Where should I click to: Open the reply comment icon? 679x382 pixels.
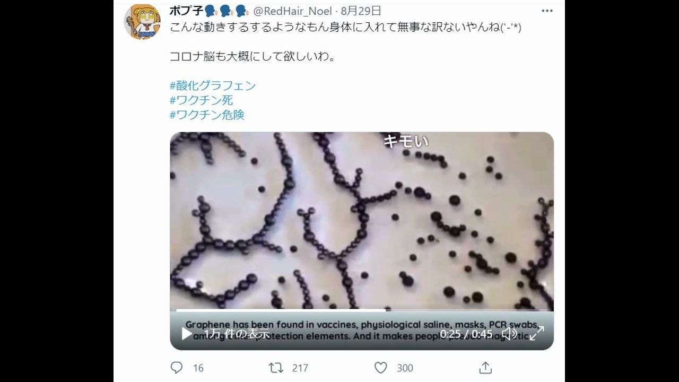point(177,368)
